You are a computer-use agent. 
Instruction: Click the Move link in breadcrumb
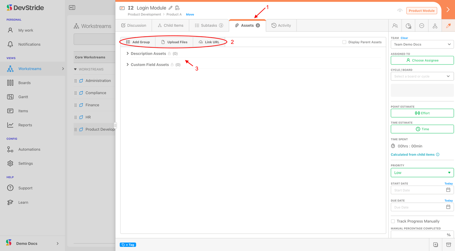click(190, 15)
